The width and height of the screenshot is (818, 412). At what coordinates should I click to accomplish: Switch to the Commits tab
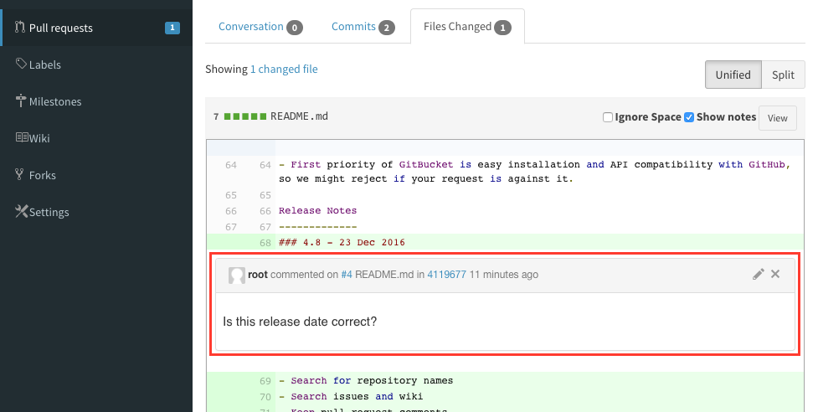point(363,27)
